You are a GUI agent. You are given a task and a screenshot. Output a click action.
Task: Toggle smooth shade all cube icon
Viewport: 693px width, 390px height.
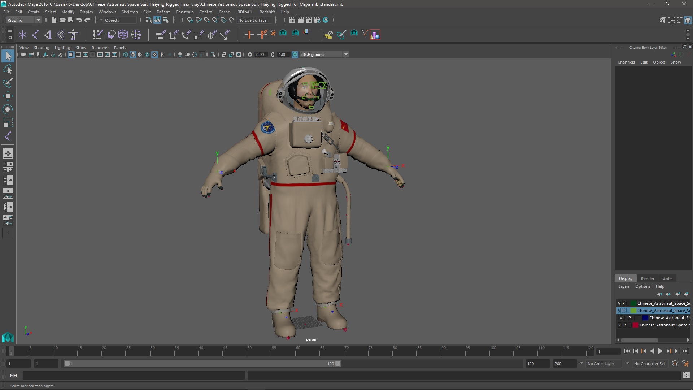[133, 55]
